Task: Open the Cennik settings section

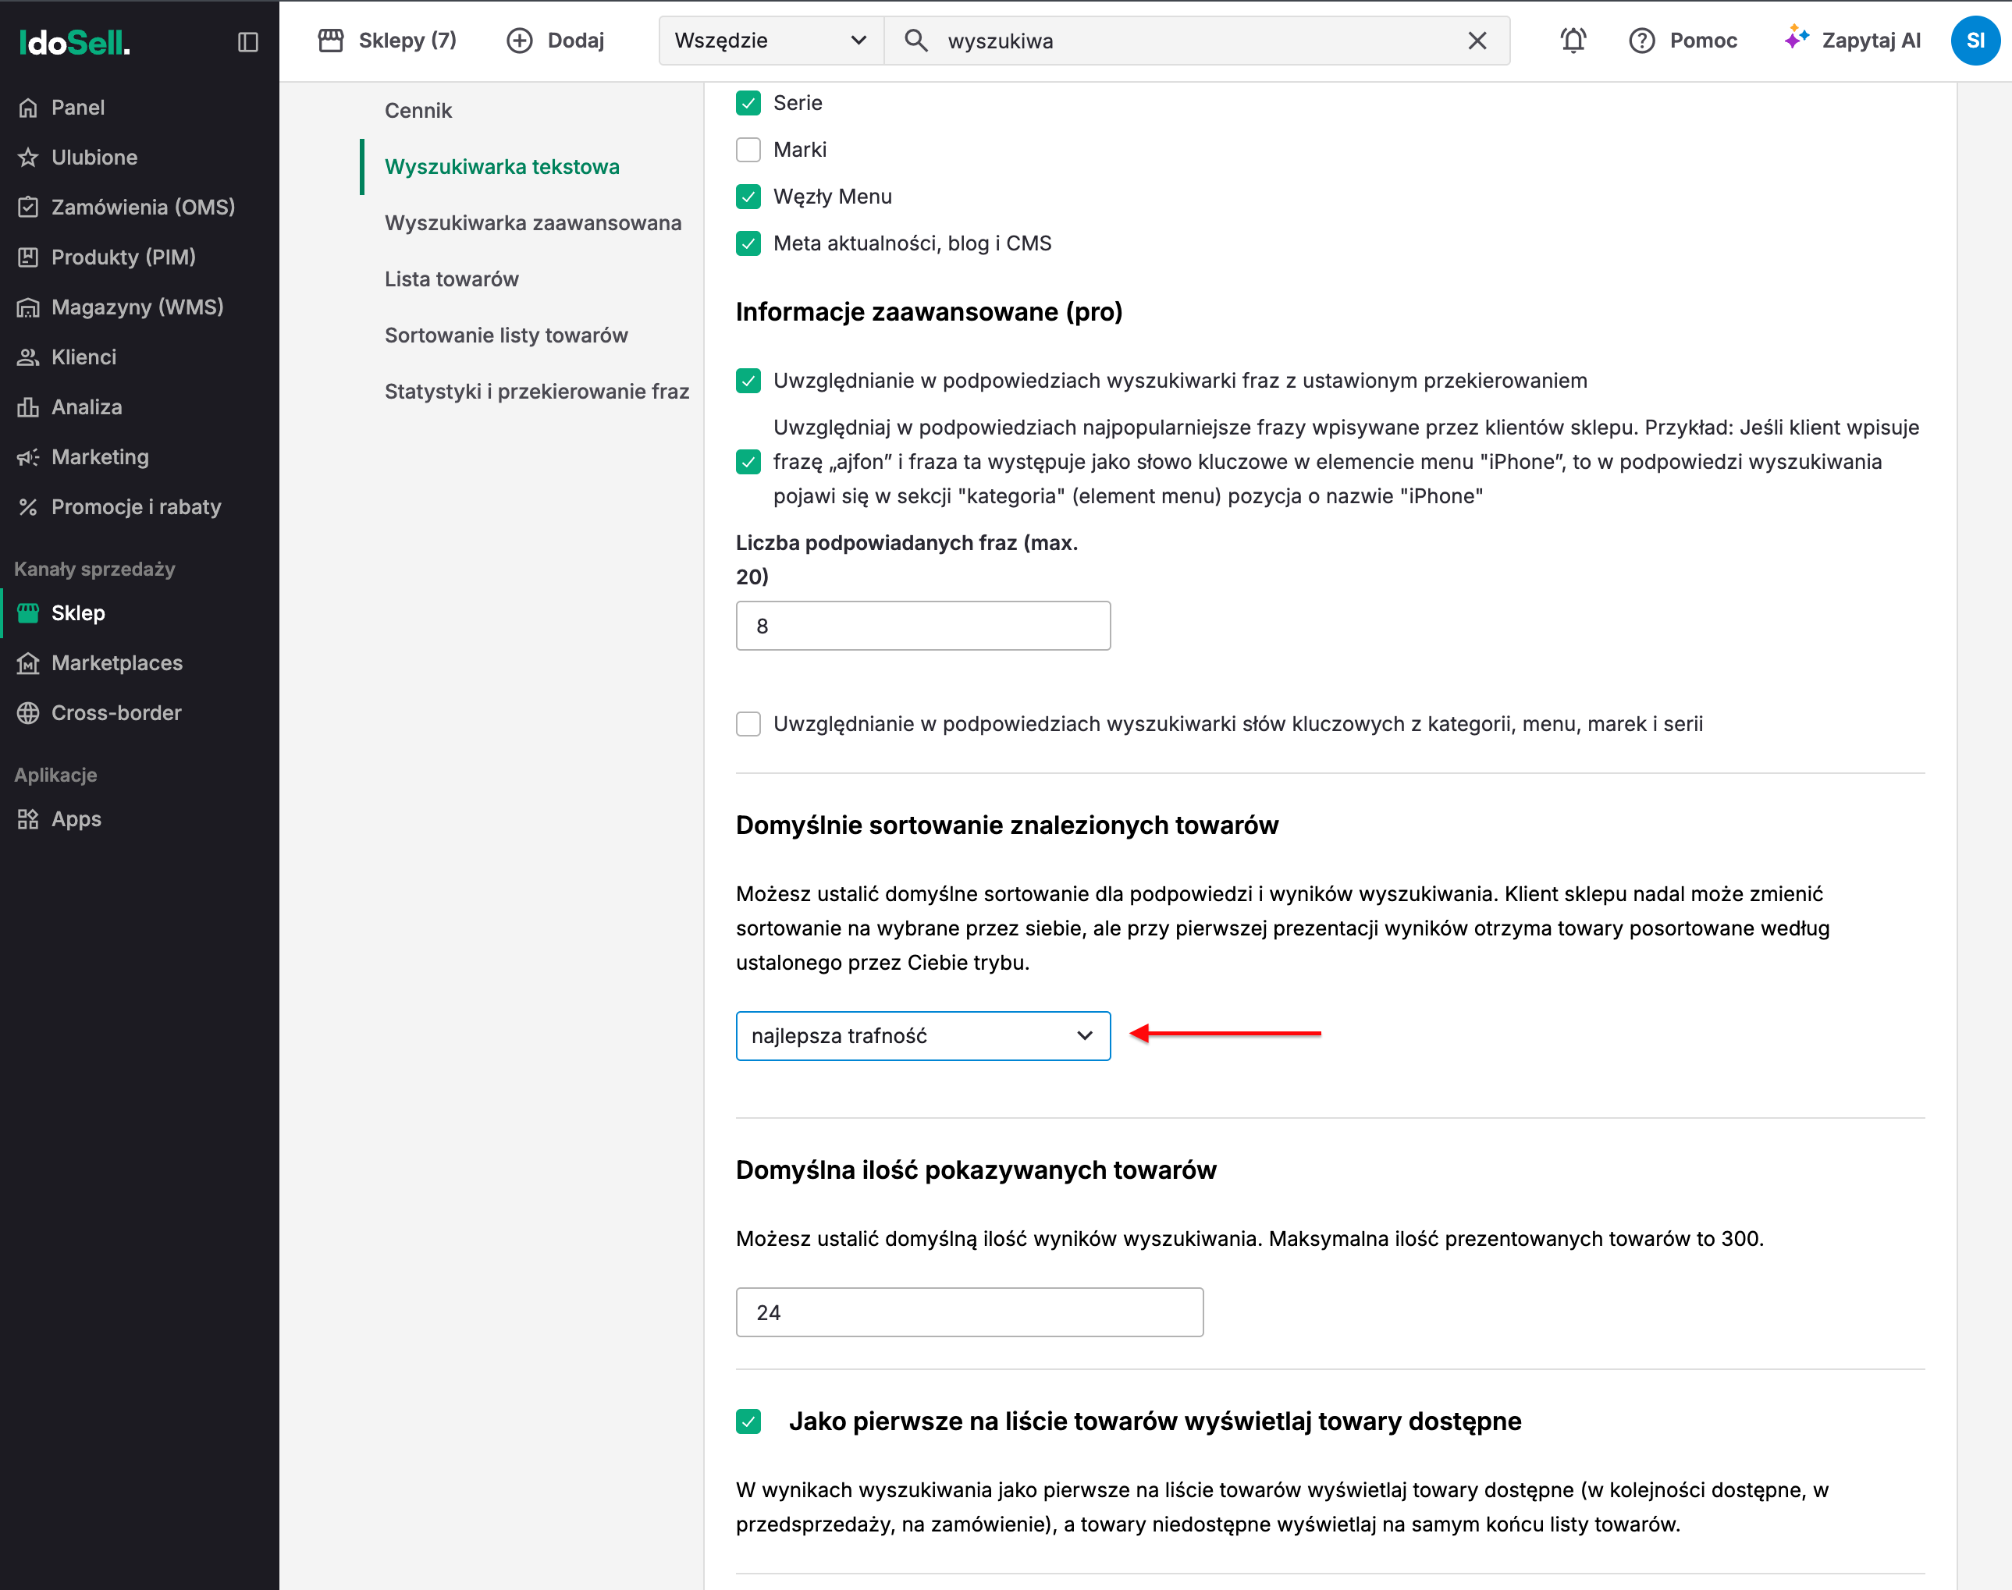Action: [418, 111]
